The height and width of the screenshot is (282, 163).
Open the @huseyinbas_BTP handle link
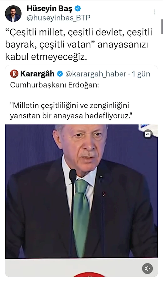pyautogui.click(x=59, y=18)
